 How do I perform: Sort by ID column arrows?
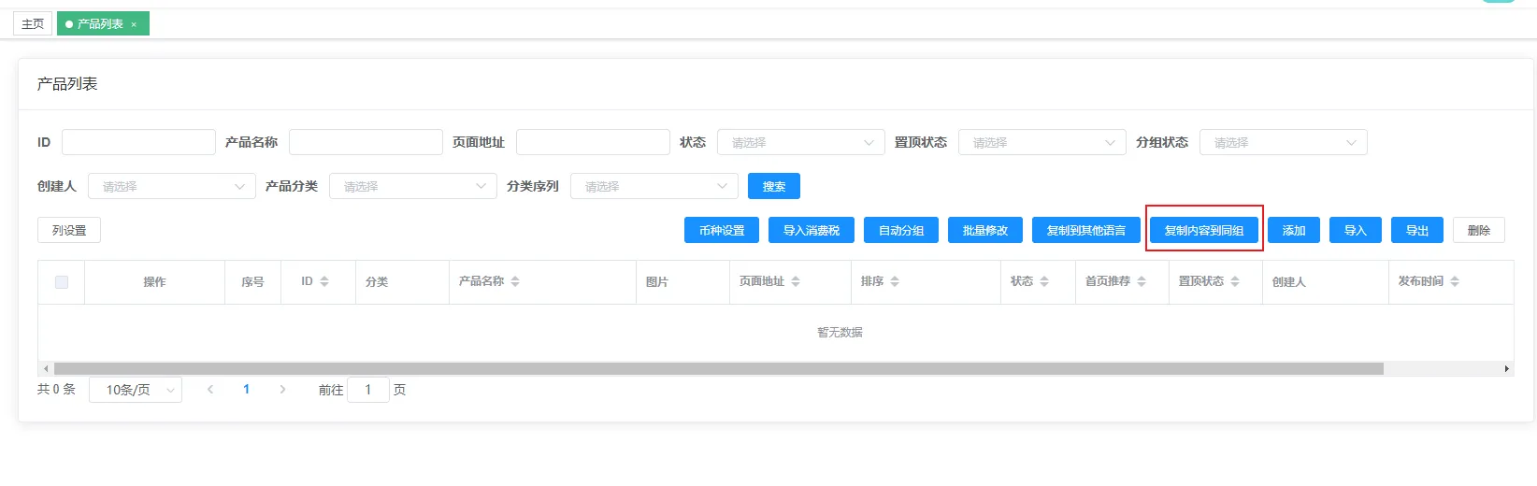324,281
